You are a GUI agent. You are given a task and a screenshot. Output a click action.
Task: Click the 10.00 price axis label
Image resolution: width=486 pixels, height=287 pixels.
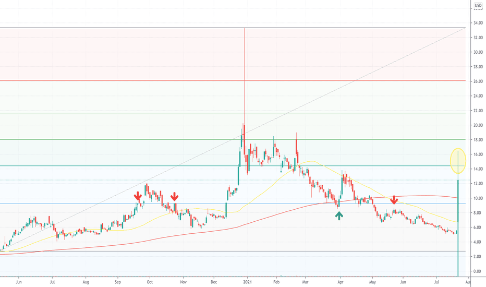(478, 198)
